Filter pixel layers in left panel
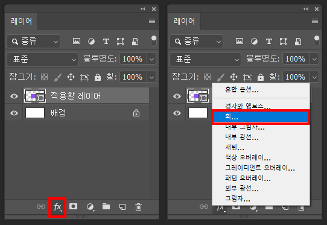This screenshot has height=225, width=327. (x=77, y=41)
